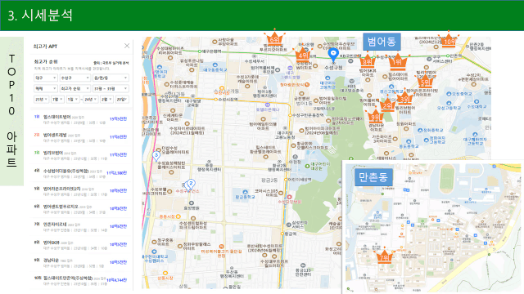Click the 수성대학교 icon on the map
The image size is (524, 294).
[x=477, y=101]
